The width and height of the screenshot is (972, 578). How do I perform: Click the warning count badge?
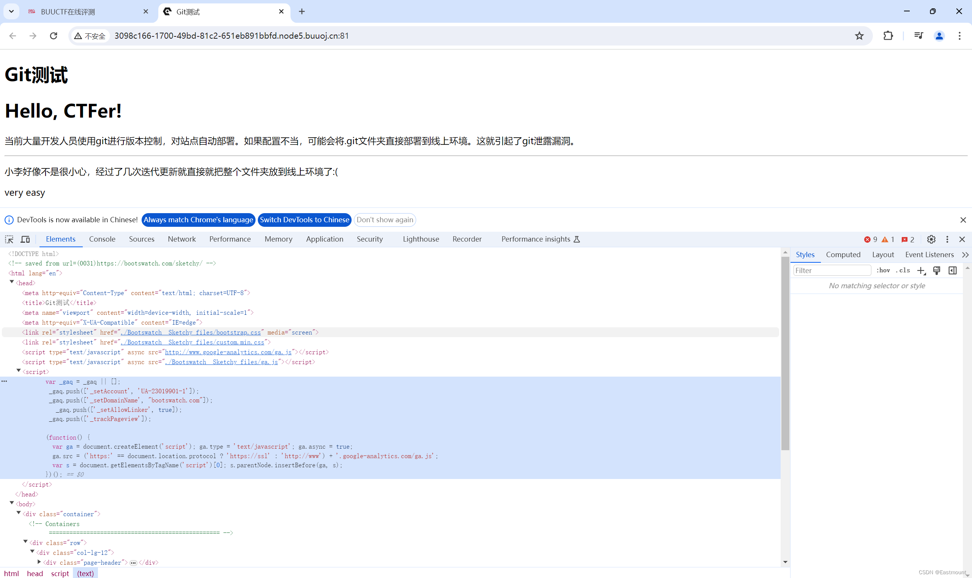point(888,240)
